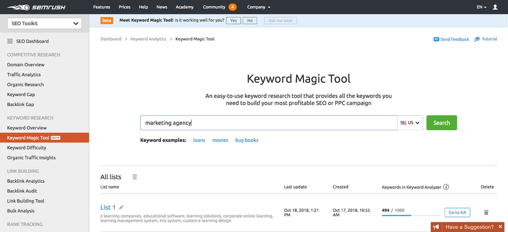The image size is (508, 232).
Task: Open Link Building Tool in sidebar
Action: click(25, 201)
